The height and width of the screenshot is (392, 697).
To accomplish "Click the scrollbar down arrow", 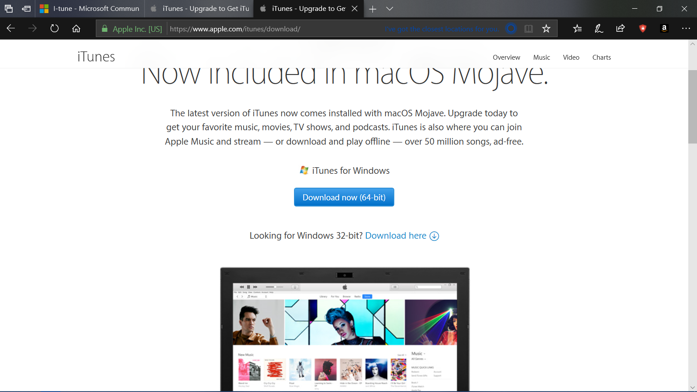I will (x=693, y=387).
